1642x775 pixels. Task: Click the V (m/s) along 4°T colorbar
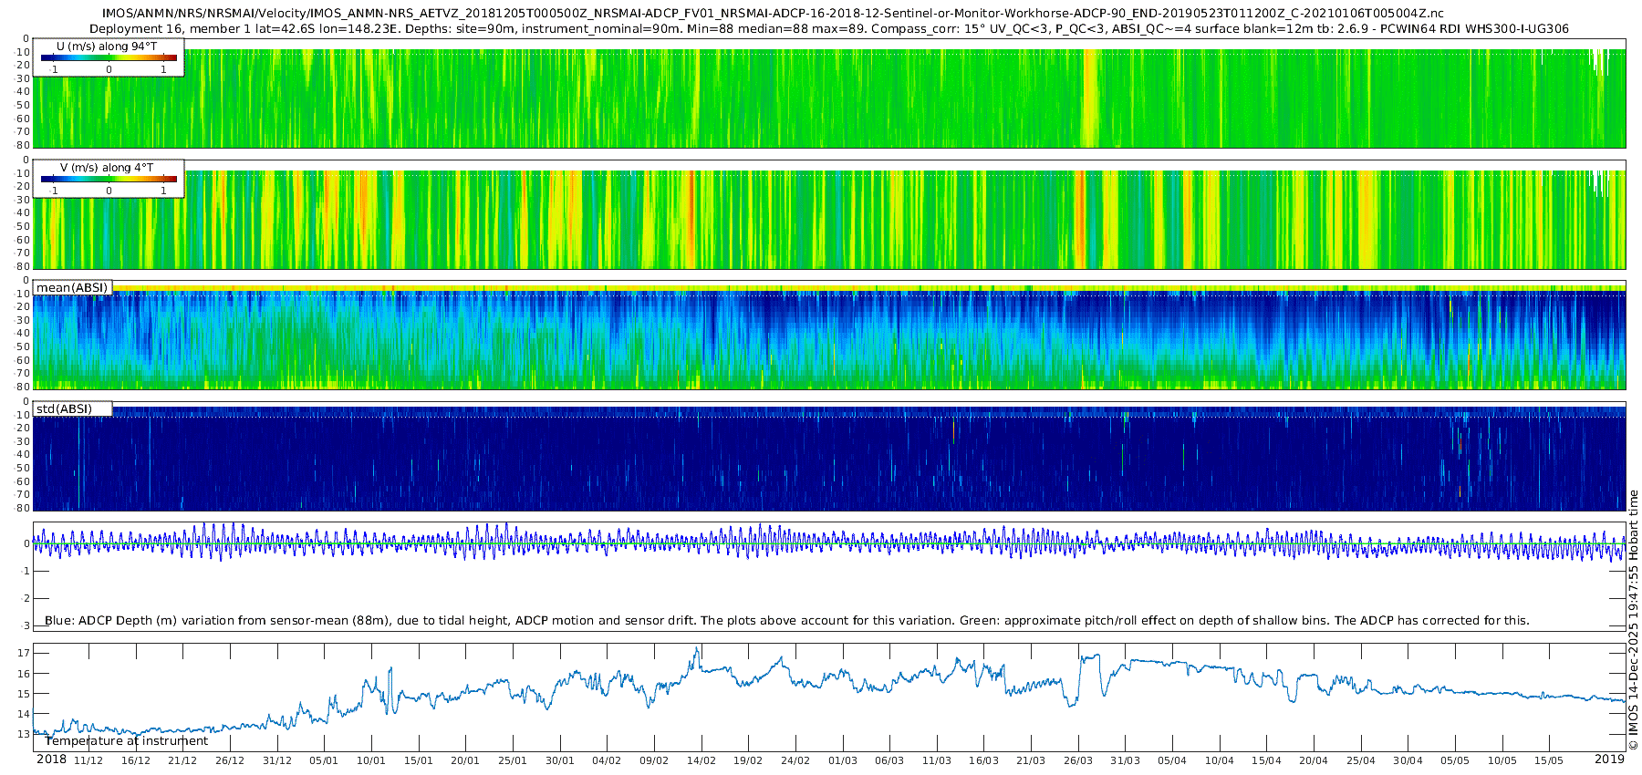(x=109, y=179)
